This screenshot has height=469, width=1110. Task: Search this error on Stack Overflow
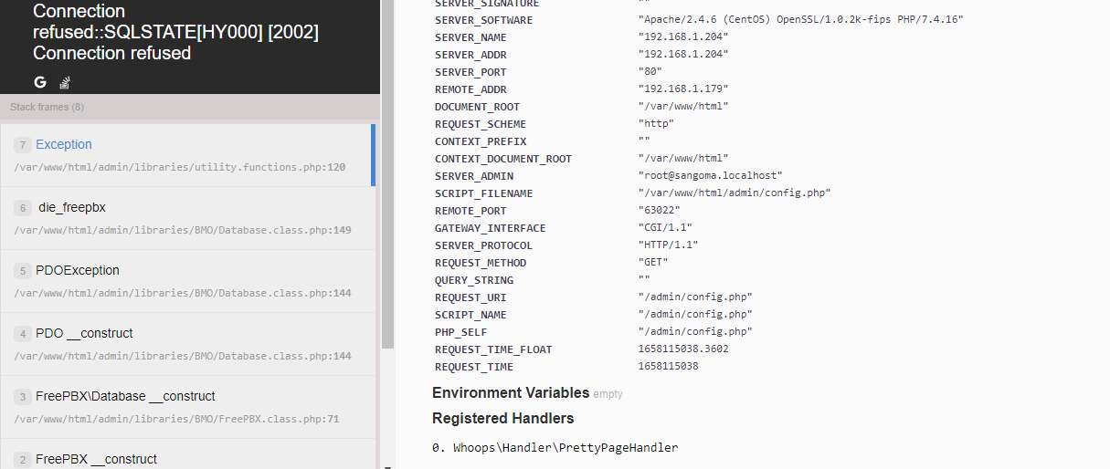(65, 83)
